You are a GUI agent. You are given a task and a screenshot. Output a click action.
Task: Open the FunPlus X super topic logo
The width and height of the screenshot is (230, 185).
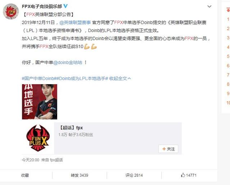(38, 138)
